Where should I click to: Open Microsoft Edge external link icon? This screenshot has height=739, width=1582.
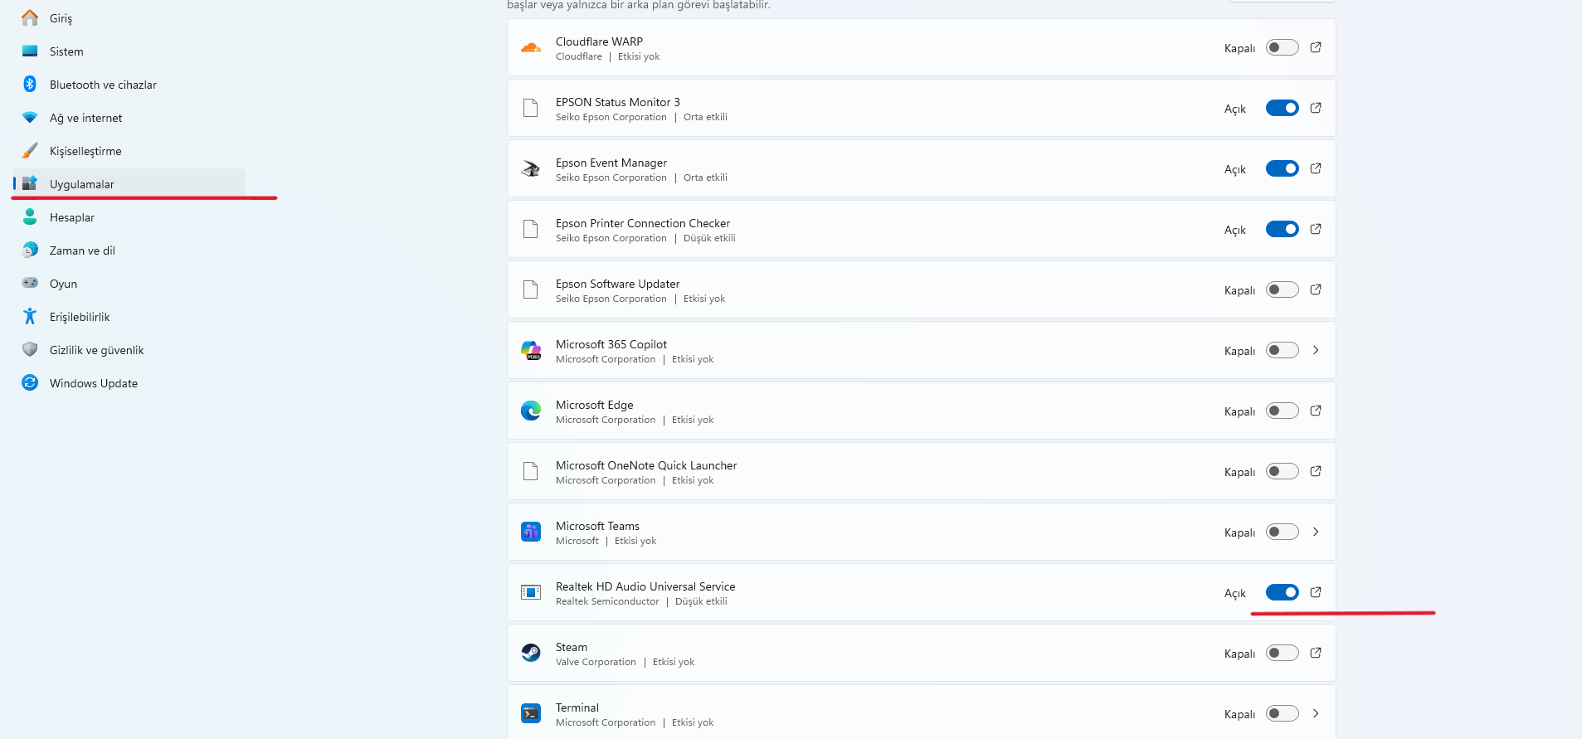[x=1316, y=411]
